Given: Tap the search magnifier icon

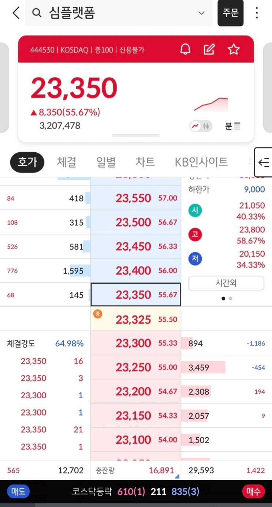Looking at the screenshot, I should tap(37, 13).
